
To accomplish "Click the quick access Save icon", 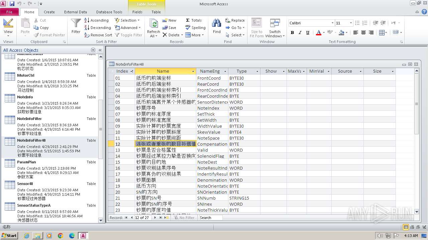I will tap(12, 4).
